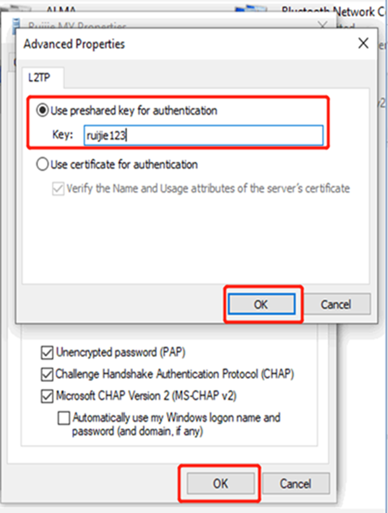Click the Bluetooth Network Connection adapter icon
Screen dimensions: 388x513
tap(250, 11)
